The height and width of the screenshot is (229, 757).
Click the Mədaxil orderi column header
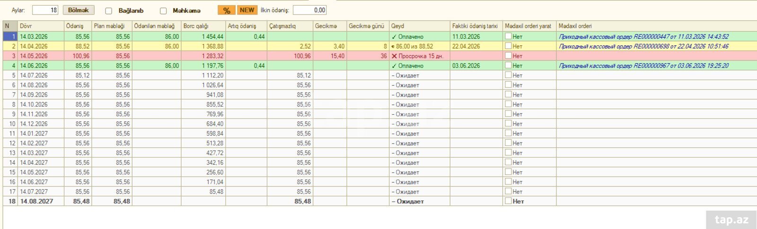657,26
